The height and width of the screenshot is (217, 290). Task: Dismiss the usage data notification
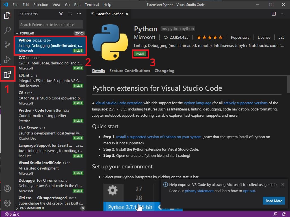pos(283,185)
